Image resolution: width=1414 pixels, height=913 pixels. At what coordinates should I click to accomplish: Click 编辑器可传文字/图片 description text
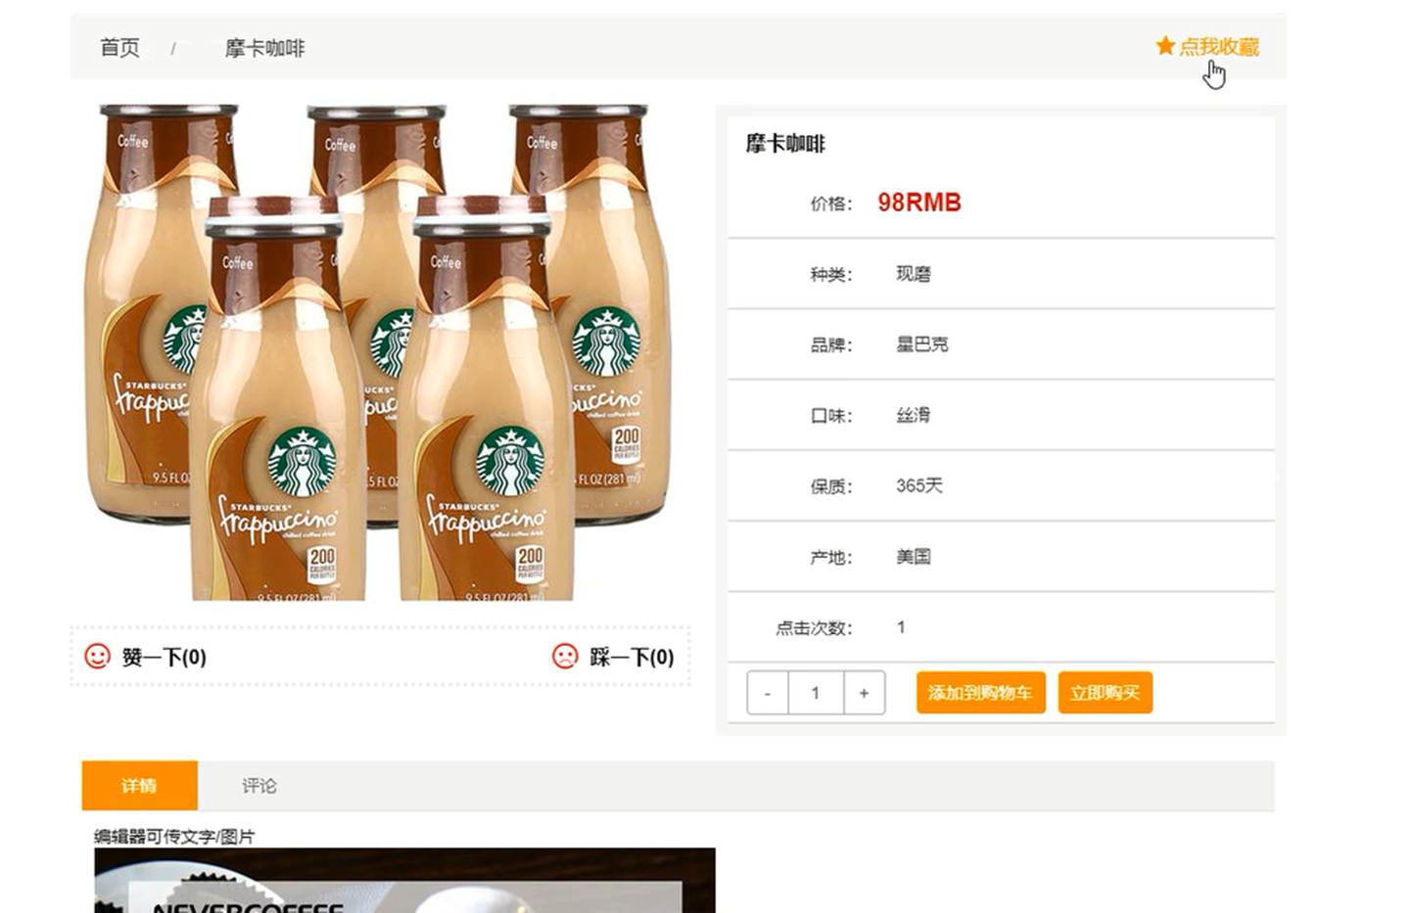tap(174, 836)
